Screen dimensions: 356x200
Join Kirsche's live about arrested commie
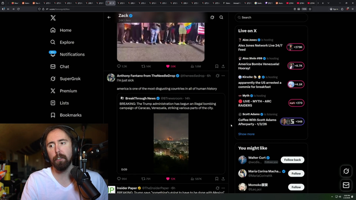click(260, 84)
